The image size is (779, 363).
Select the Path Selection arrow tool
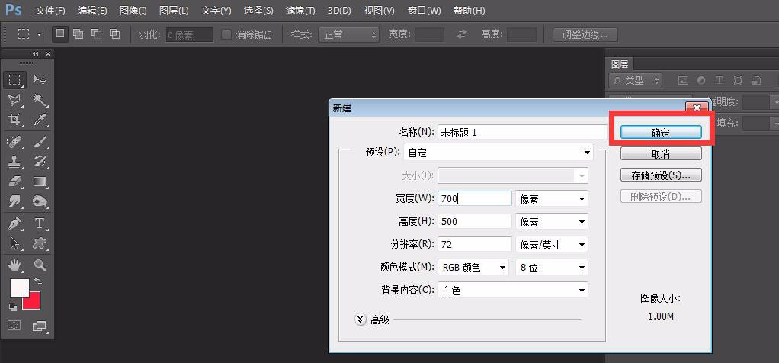[14, 243]
